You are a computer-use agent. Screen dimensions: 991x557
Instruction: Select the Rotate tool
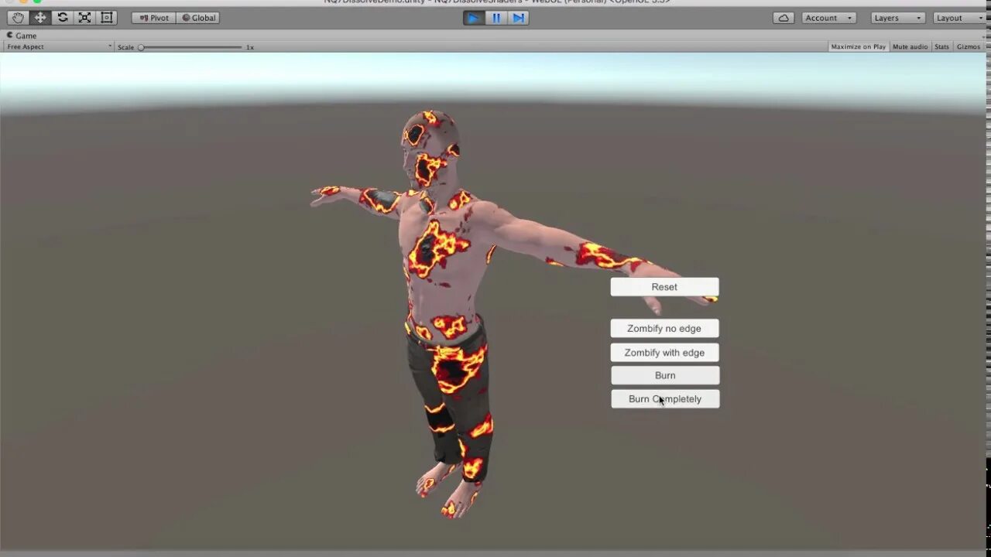pos(63,18)
